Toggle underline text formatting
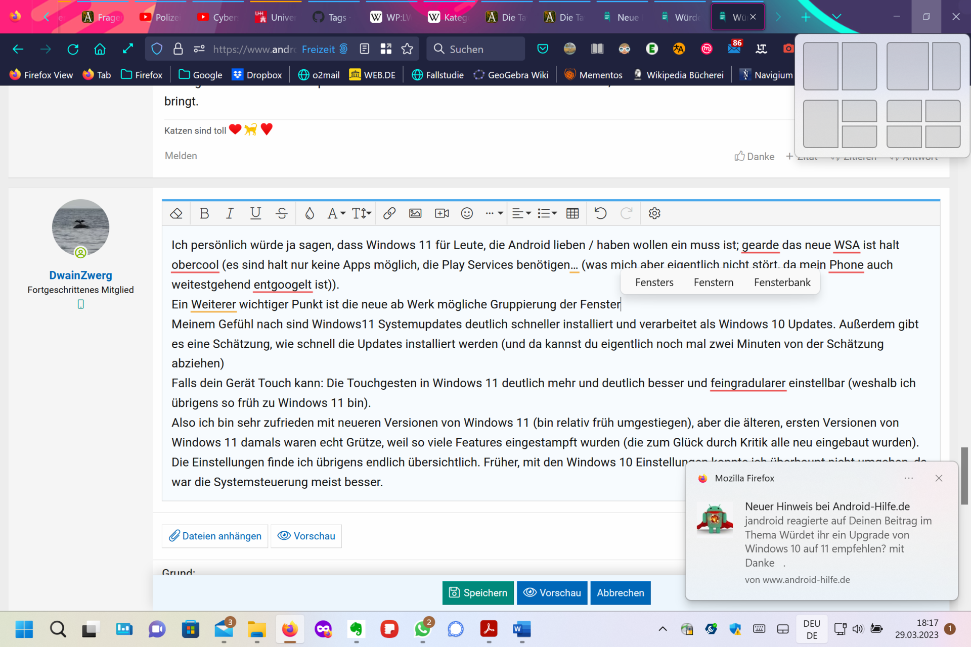 (x=255, y=213)
